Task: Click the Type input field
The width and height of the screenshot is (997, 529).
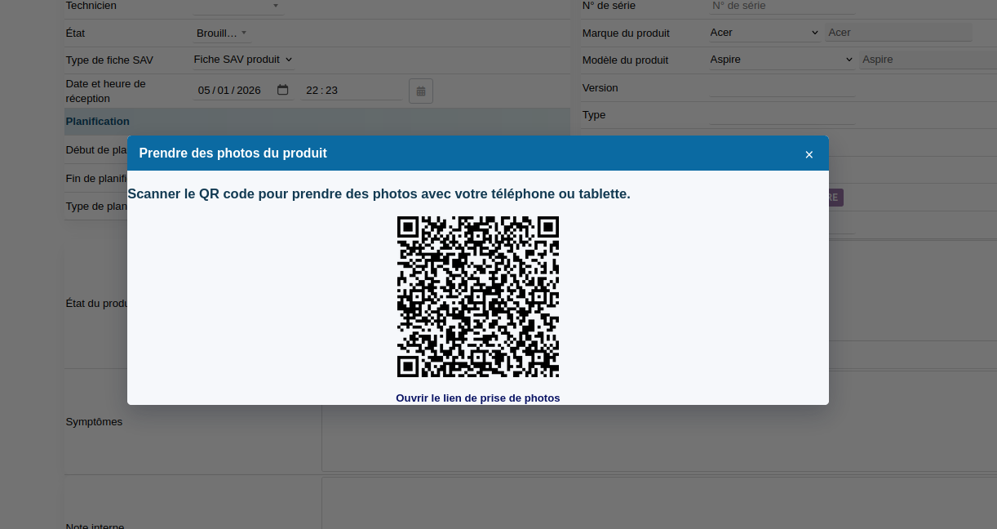Action: click(782, 115)
